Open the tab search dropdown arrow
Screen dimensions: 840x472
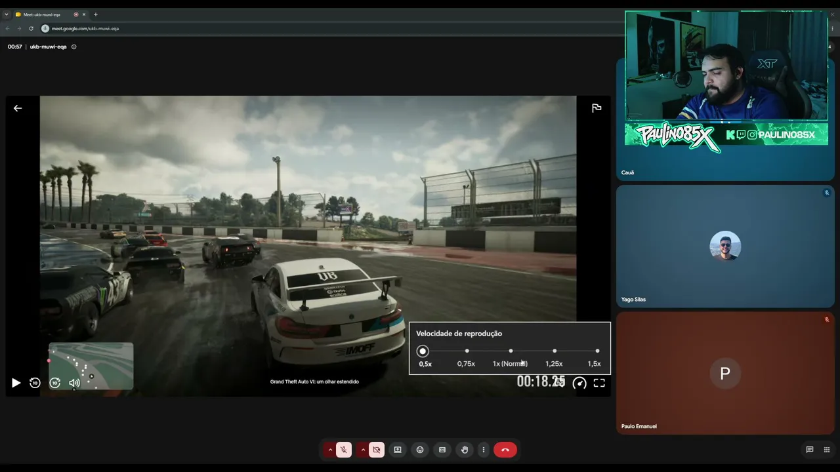point(6,14)
